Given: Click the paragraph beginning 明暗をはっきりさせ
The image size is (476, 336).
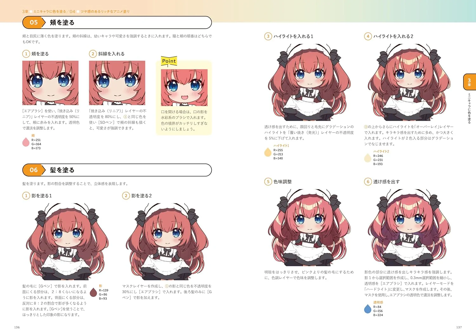Looking at the screenshot, I should pos(309,275).
